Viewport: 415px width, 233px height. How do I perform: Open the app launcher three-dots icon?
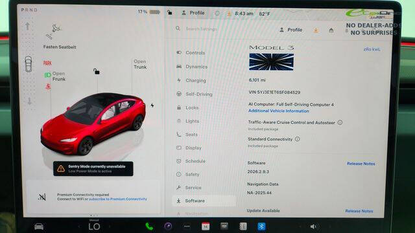click(187, 226)
